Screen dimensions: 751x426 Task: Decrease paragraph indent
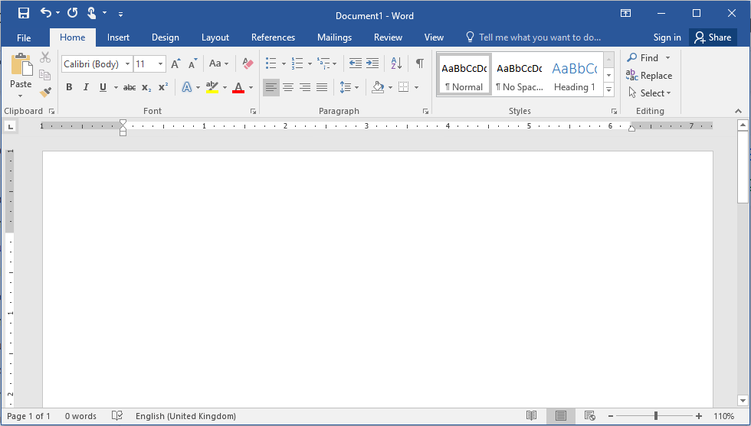tap(356, 63)
